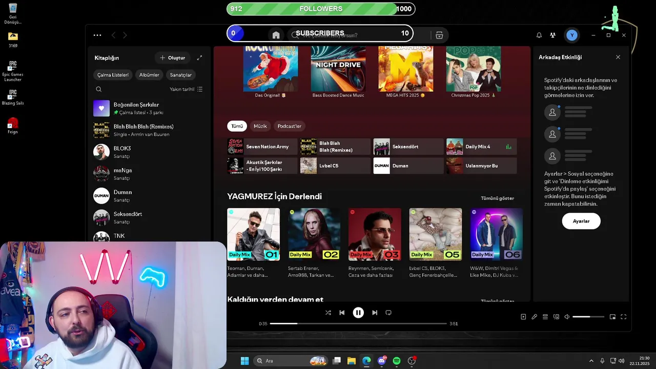Open Daily Mix 06 cover

pyautogui.click(x=497, y=234)
